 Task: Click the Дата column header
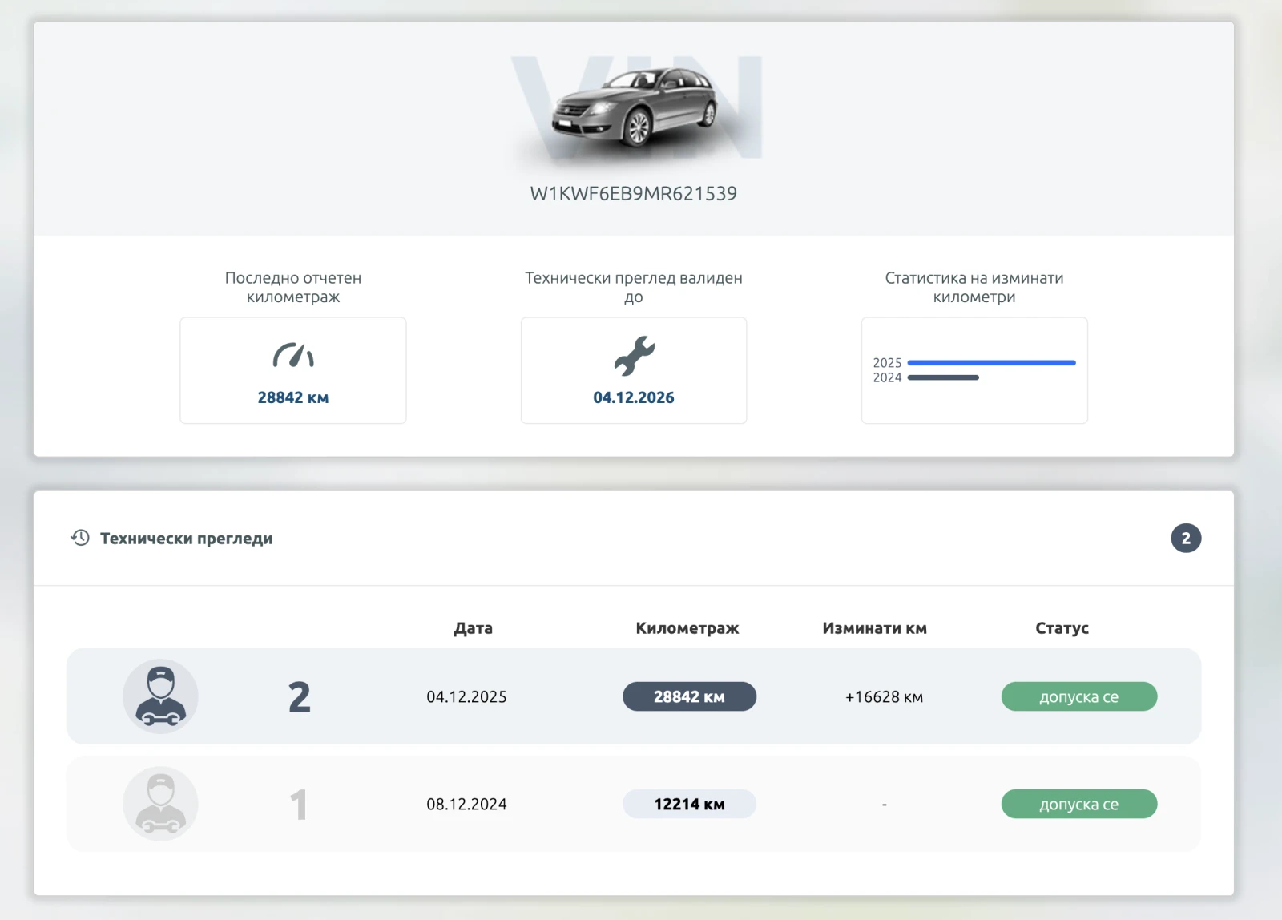coord(473,628)
